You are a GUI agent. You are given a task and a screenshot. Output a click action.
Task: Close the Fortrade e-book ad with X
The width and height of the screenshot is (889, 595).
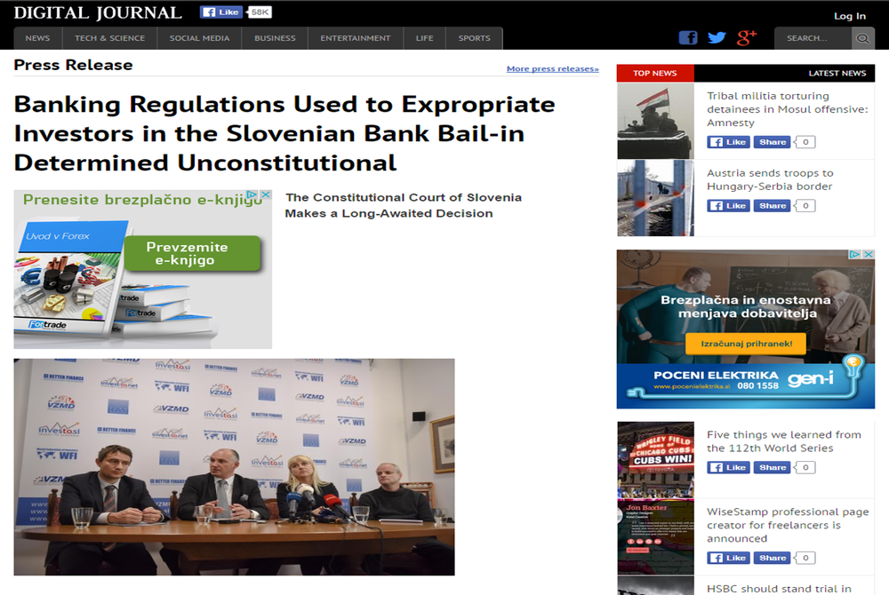point(265,194)
